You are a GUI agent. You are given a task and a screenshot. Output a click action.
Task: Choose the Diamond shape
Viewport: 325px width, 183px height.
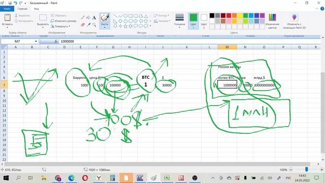[x=120, y=21]
